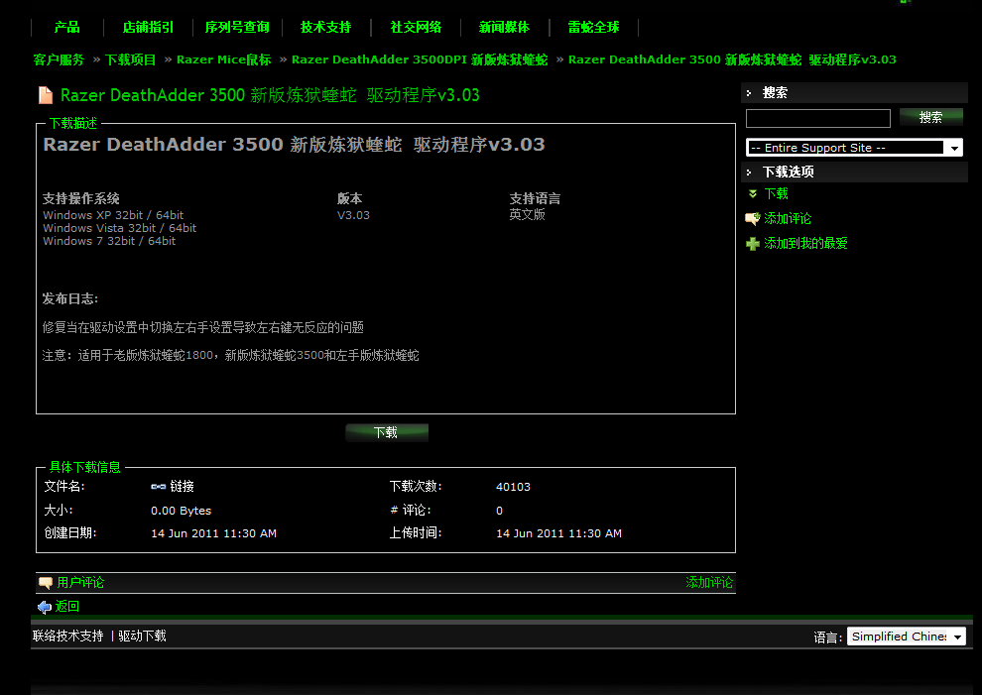Click the download count value 40103
This screenshot has width=982, height=695.
pyautogui.click(x=513, y=487)
